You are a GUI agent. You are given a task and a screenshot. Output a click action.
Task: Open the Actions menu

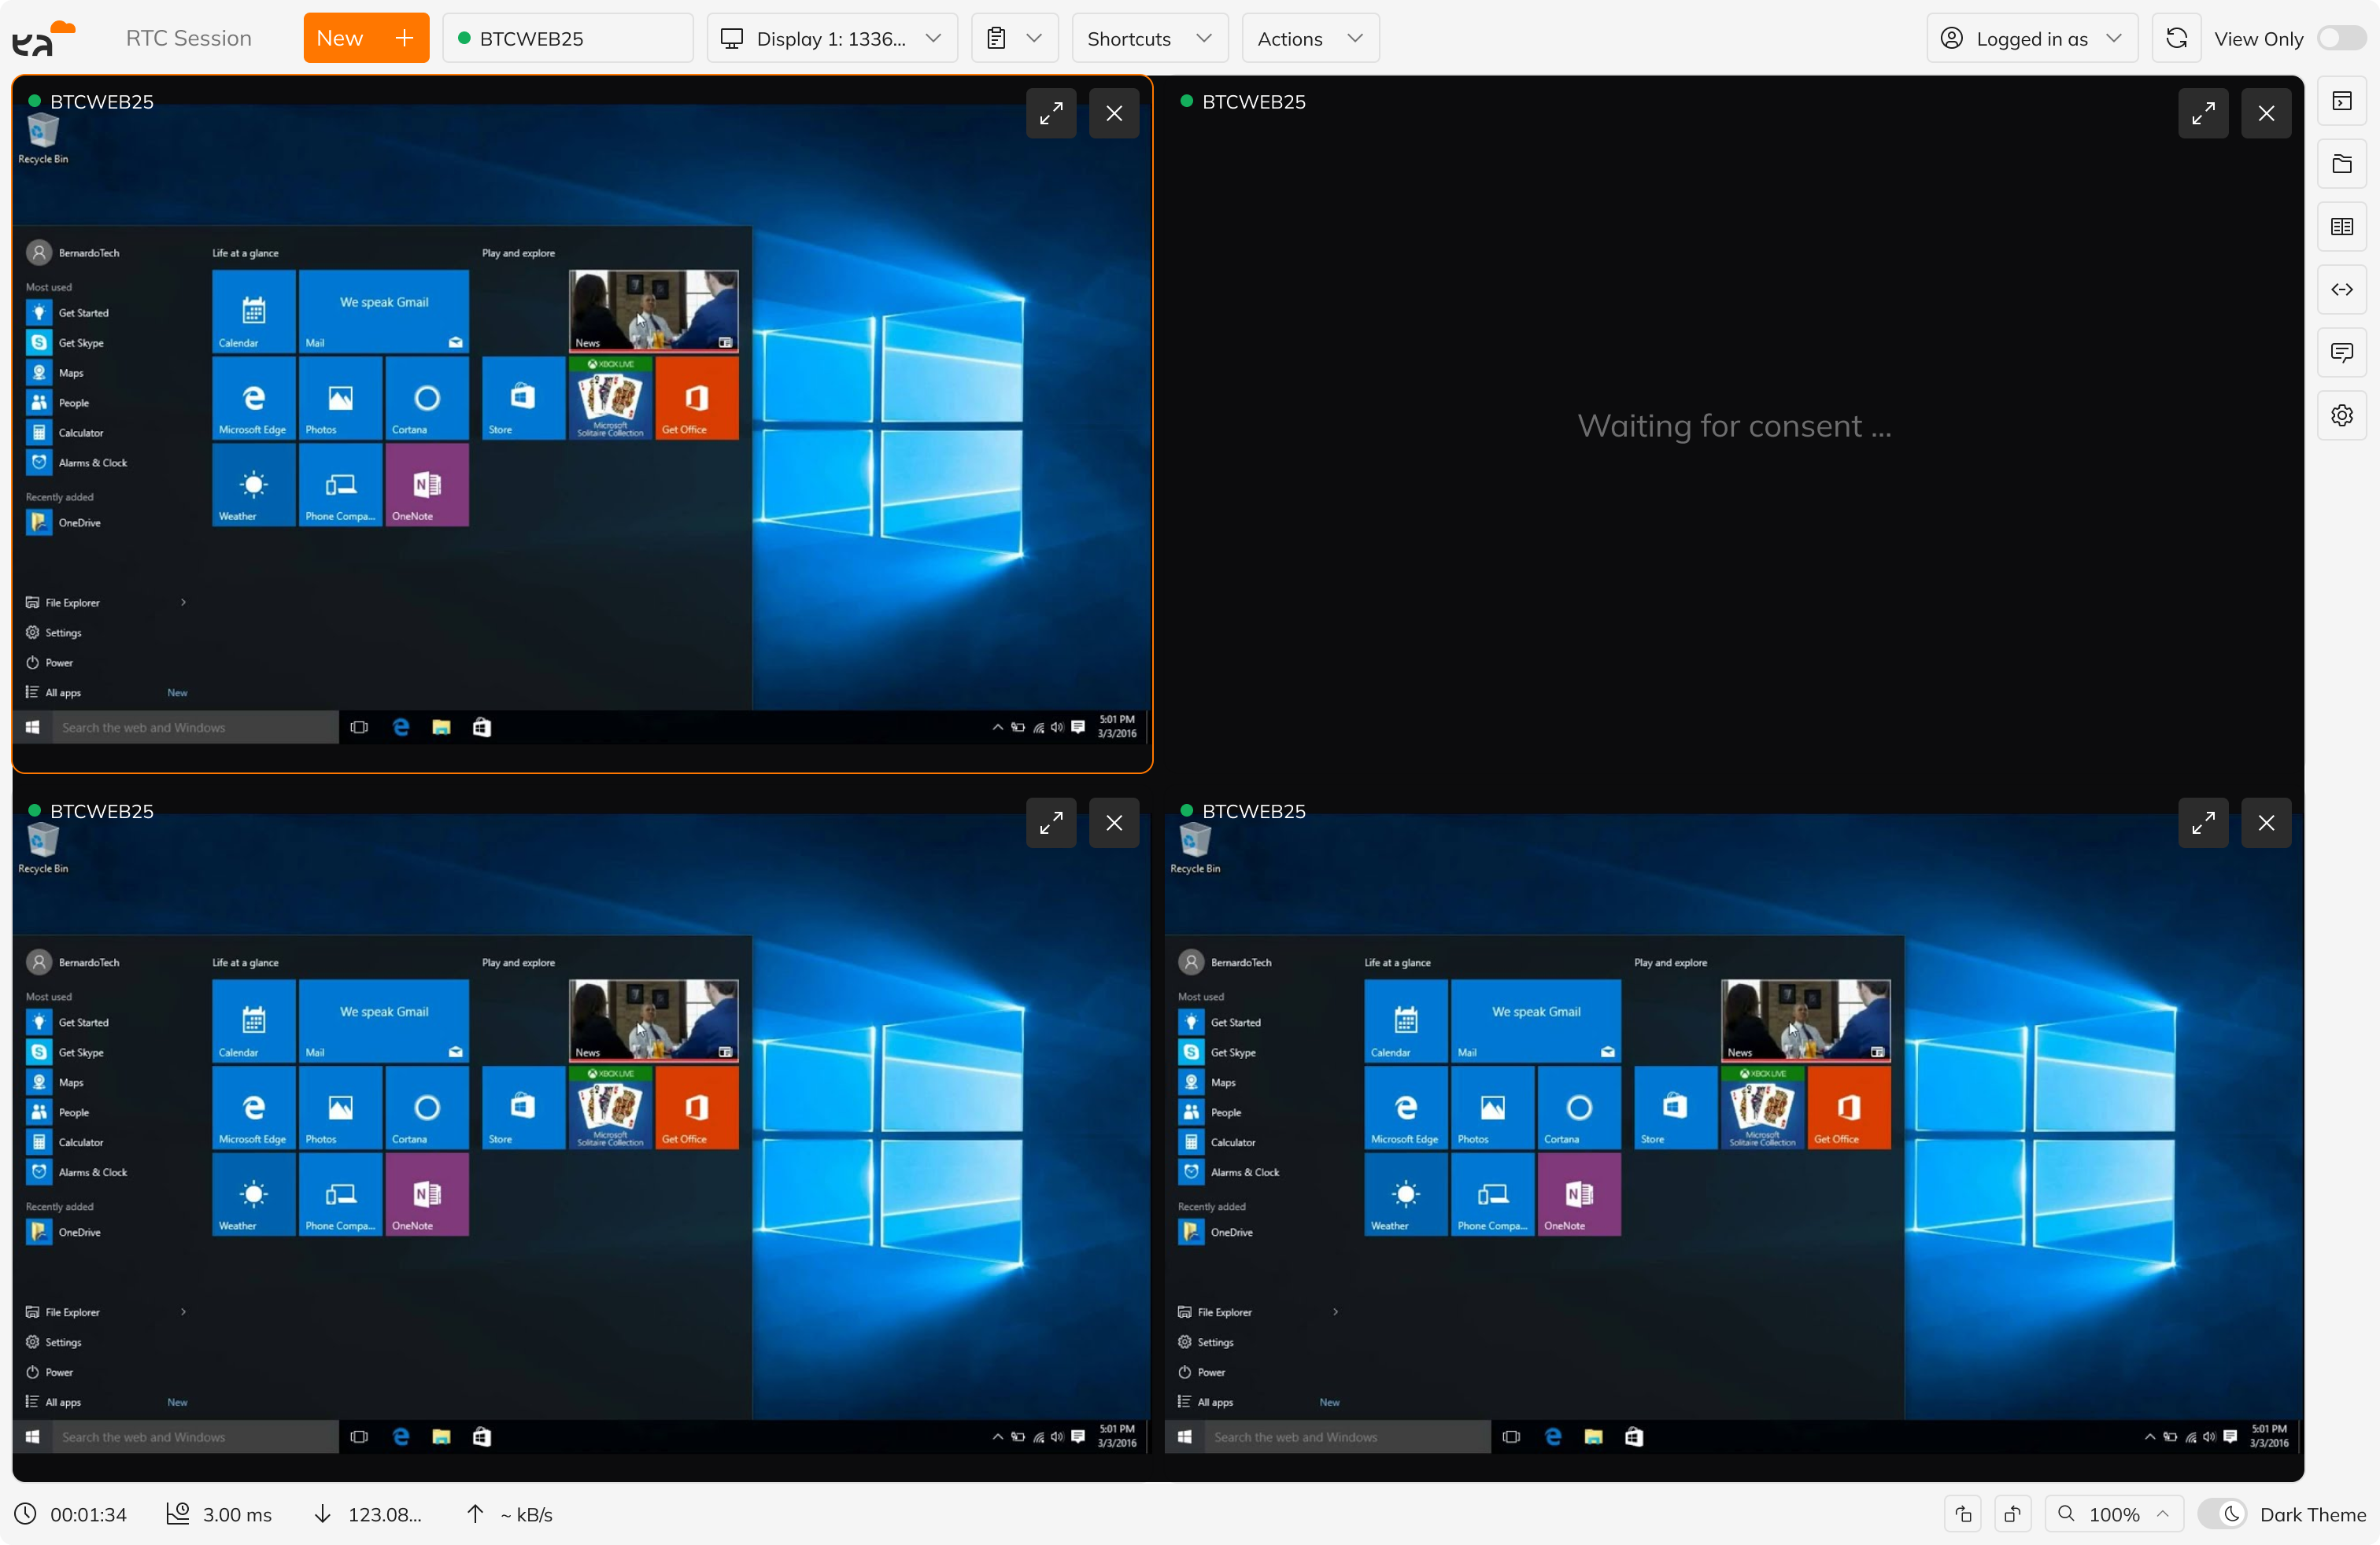[1310, 39]
